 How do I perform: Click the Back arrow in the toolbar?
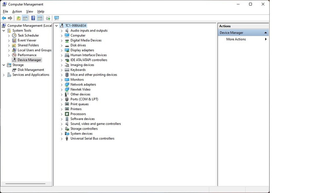tap(4, 18)
